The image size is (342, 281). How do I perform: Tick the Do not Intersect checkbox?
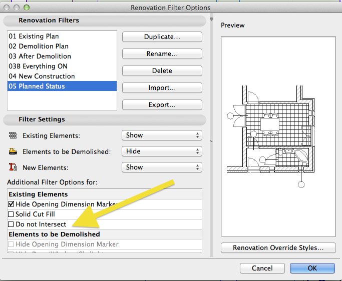(11, 224)
